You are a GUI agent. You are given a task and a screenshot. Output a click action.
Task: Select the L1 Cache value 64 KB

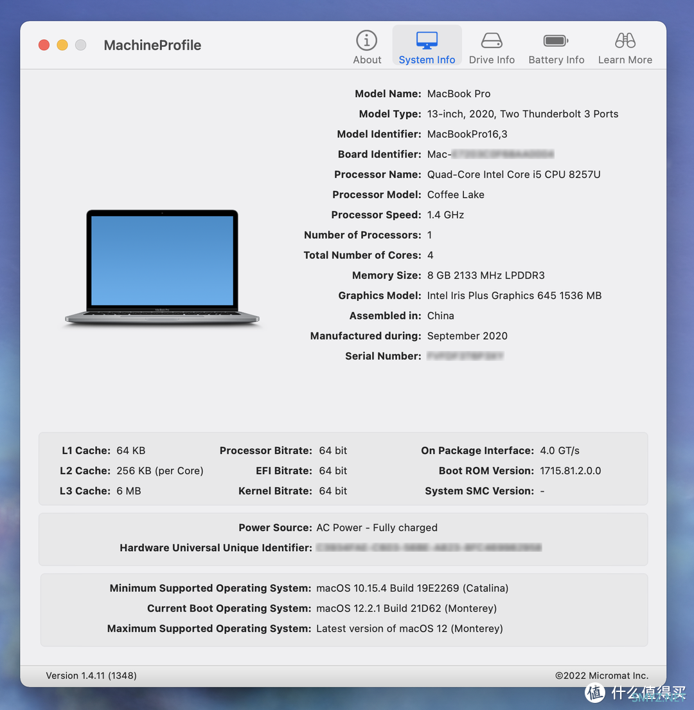pyautogui.click(x=130, y=451)
